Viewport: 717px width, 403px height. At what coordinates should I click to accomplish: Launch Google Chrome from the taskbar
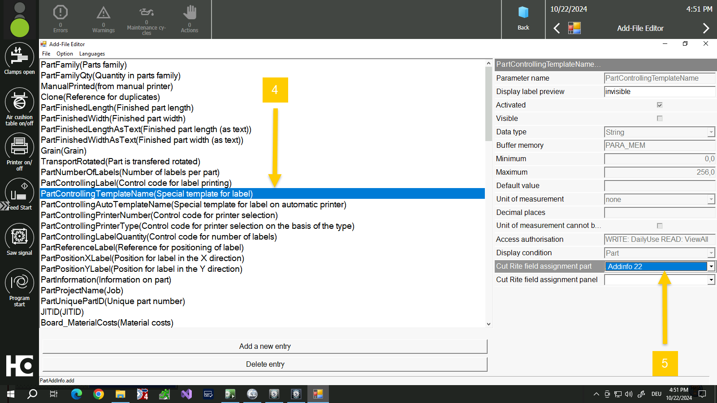[x=99, y=394]
